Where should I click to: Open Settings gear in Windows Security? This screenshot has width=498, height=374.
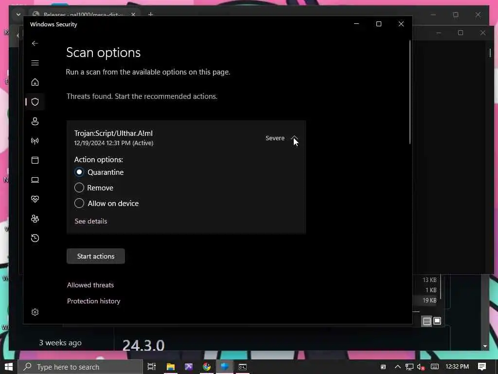(35, 312)
